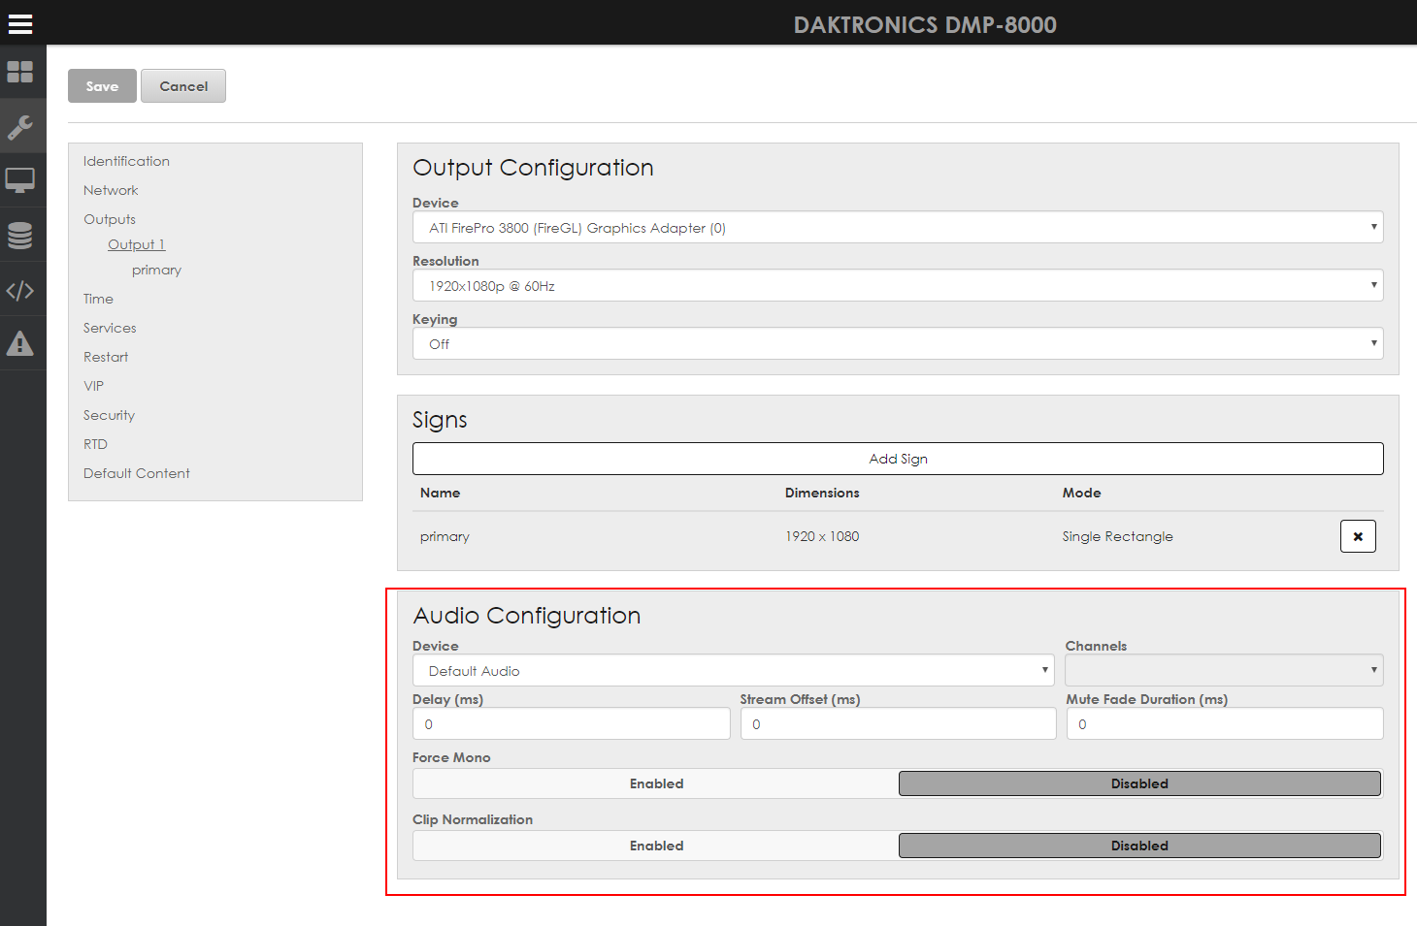Enable Clip Normalization
Viewport: 1417px width, 926px height.
click(656, 846)
